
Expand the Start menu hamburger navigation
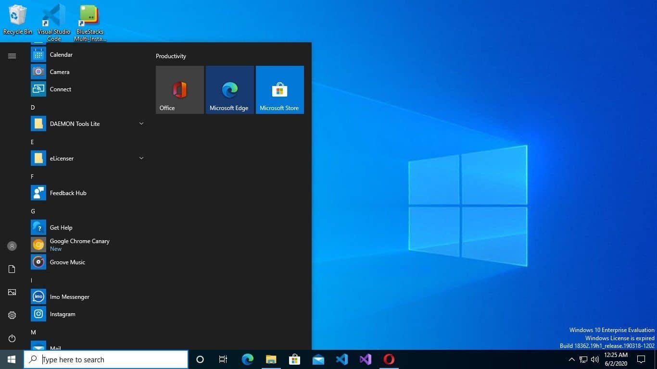click(x=12, y=56)
